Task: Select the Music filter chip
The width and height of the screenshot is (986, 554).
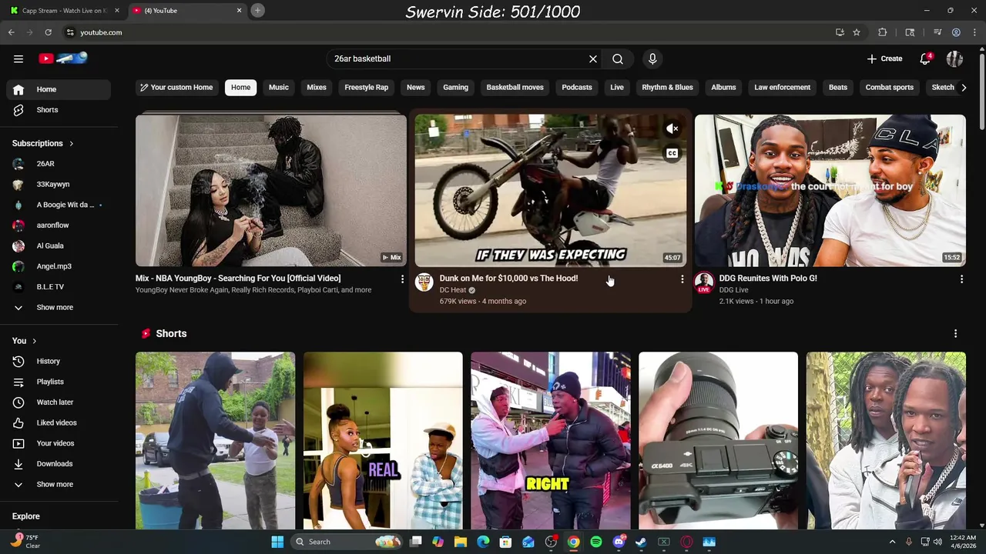Action: point(279,88)
